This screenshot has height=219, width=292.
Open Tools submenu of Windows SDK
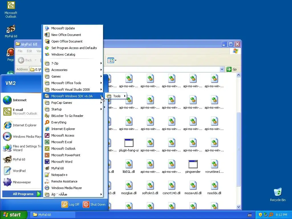pos(116,96)
